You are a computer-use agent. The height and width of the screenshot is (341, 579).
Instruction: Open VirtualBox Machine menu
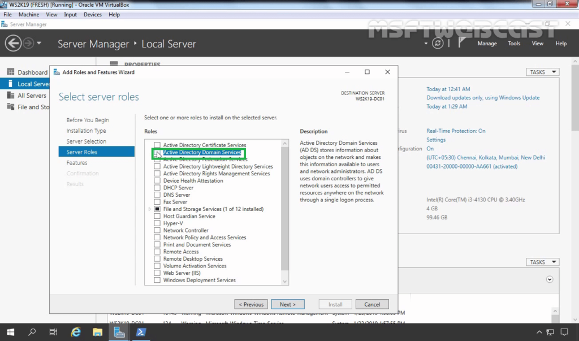tap(29, 14)
